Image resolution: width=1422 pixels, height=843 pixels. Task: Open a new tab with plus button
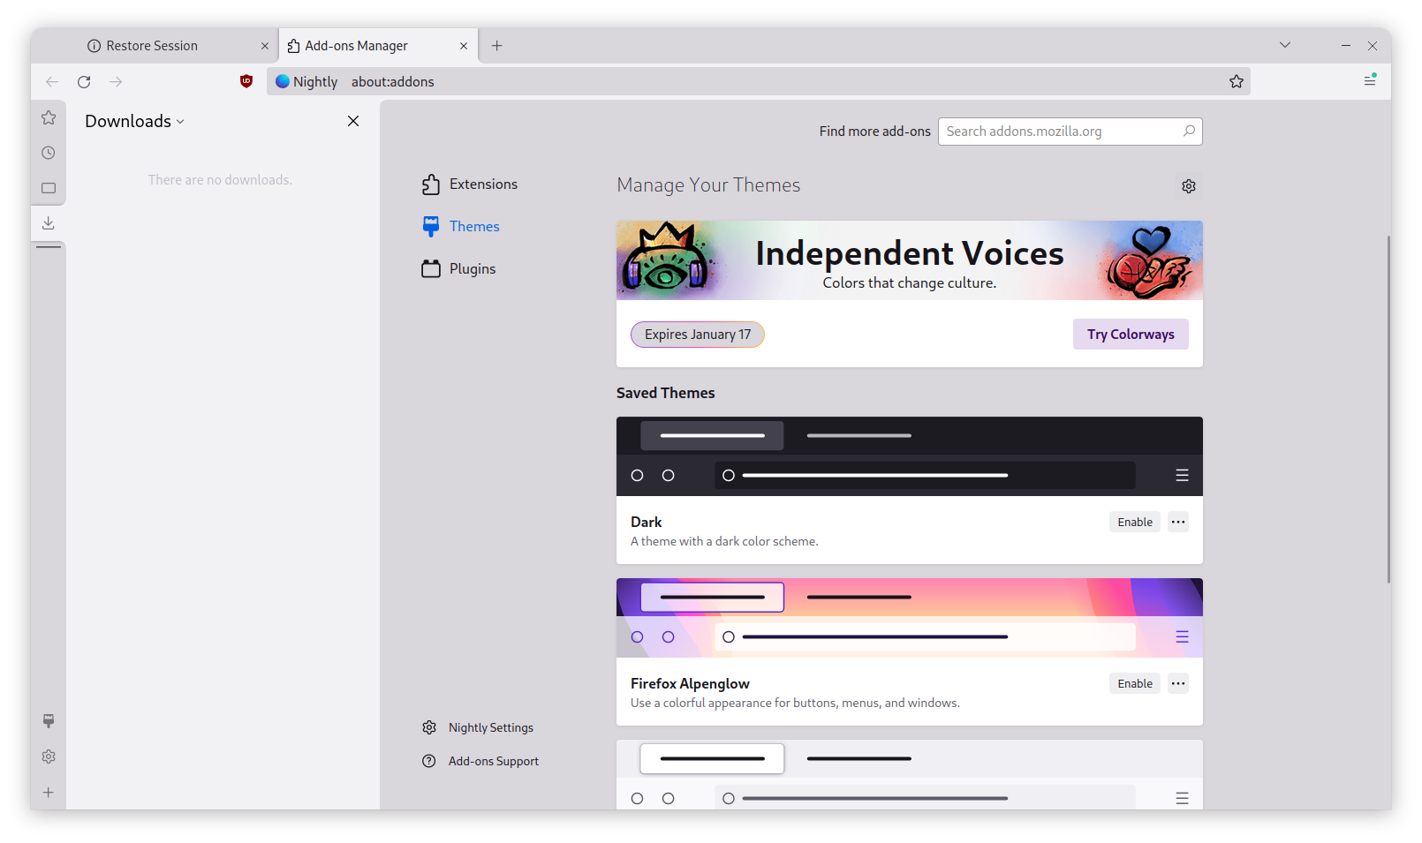(x=497, y=45)
